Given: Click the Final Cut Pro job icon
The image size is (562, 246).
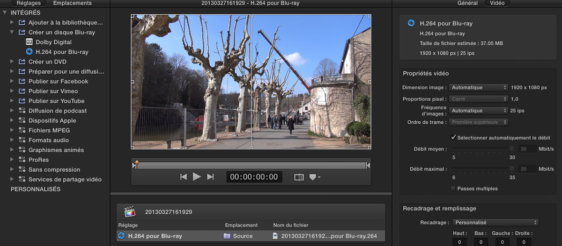Looking at the screenshot, I should click(130, 212).
